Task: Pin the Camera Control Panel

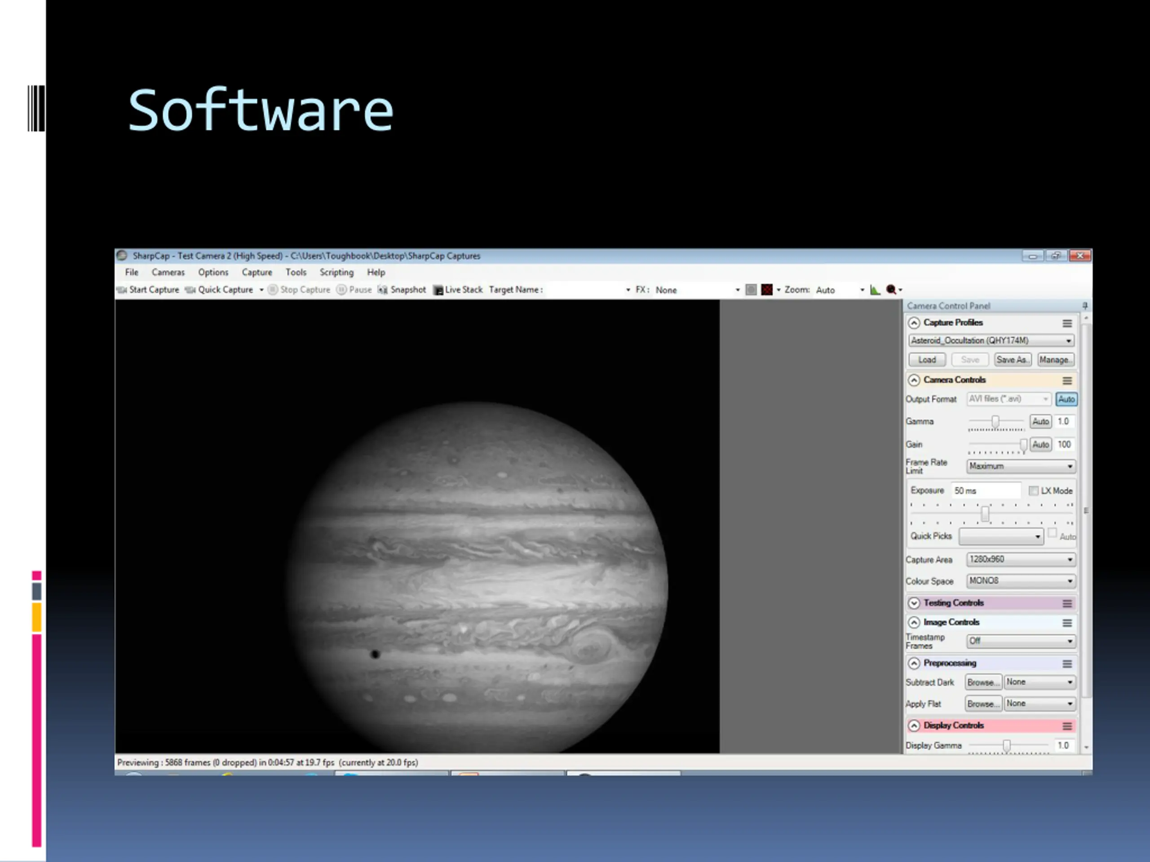Action: pyautogui.click(x=1084, y=306)
